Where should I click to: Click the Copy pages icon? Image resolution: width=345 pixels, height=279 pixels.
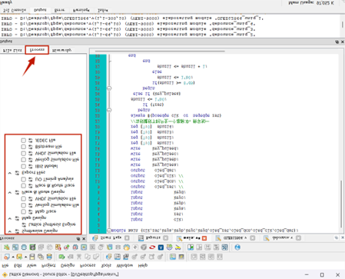coord(88,257)
